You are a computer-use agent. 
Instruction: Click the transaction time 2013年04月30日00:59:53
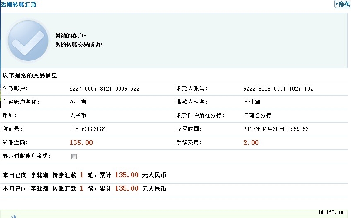pos(276,129)
